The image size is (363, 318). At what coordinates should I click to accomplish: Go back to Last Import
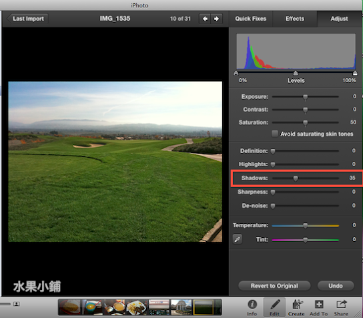[x=27, y=19]
